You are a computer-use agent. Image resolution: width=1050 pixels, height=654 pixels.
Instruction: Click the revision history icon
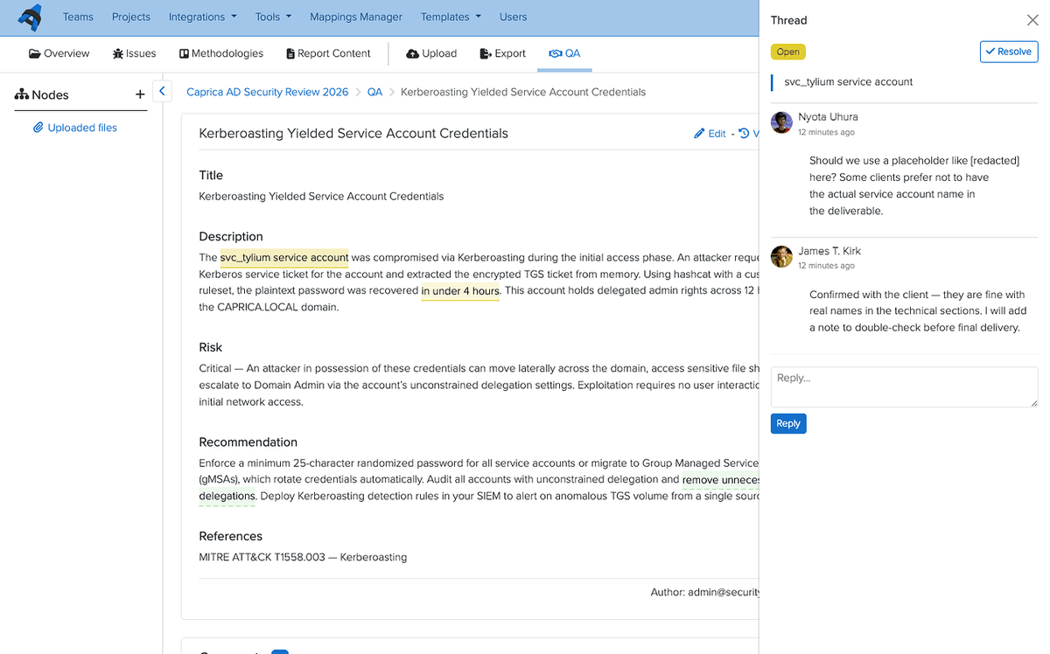point(744,134)
